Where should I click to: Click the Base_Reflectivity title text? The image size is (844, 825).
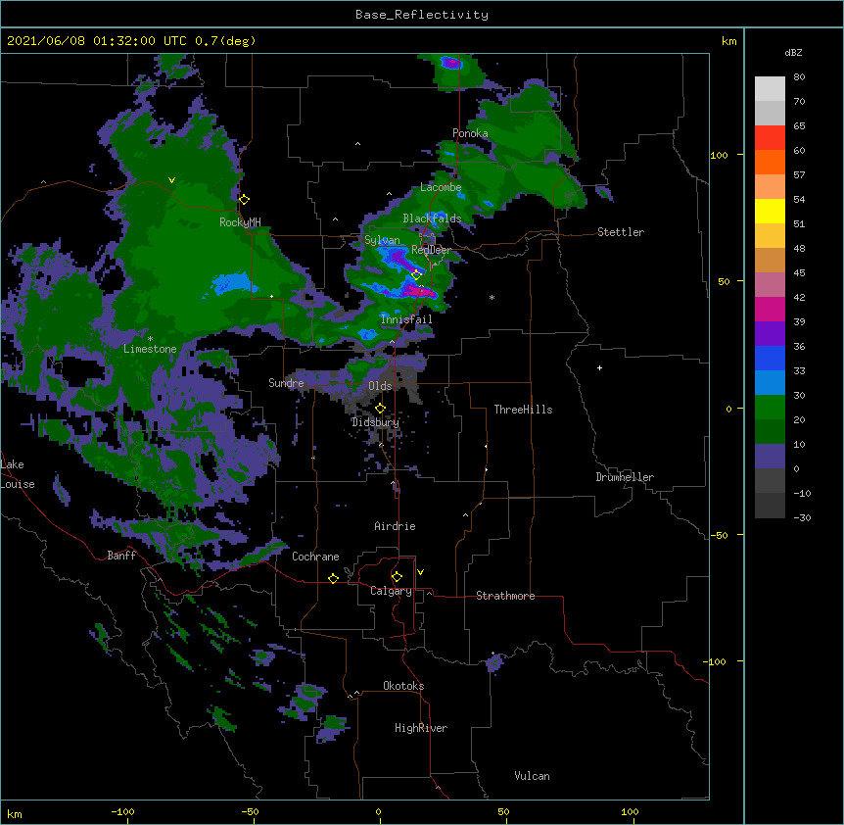coord(422,15)
